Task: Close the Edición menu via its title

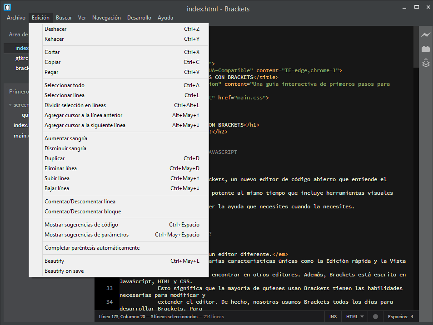Action: 40,18
